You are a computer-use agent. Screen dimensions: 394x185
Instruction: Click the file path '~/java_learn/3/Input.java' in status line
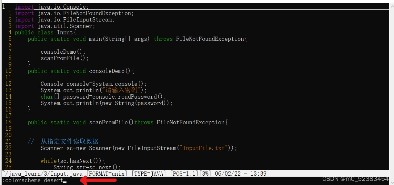click(x=42, y=174)
